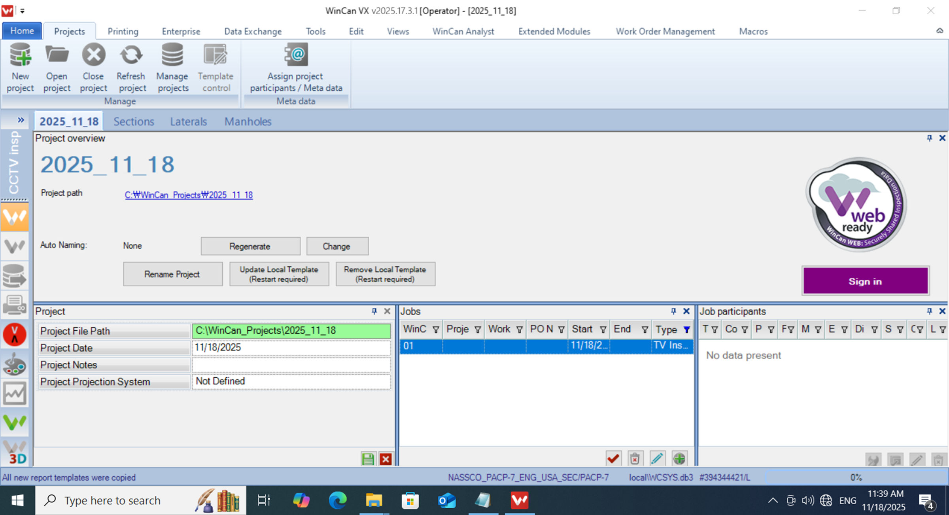The width and height of the screenshot is (949, 515).
Task: Open the project path link C:\WinCan_Projects\2025_11_18
Action: pos(189,195)
